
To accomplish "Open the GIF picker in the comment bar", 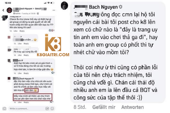I will pyautogui.click(x=47, y=109).
